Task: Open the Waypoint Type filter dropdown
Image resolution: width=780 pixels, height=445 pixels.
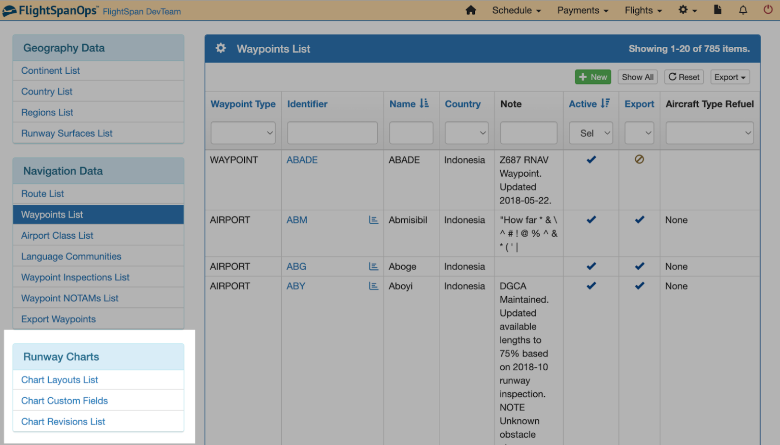Action: coord(243,133)
